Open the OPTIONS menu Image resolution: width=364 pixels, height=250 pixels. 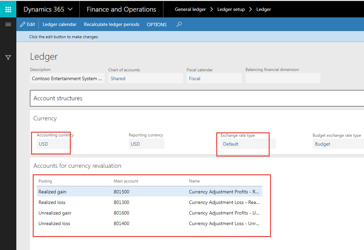(157, 25)
